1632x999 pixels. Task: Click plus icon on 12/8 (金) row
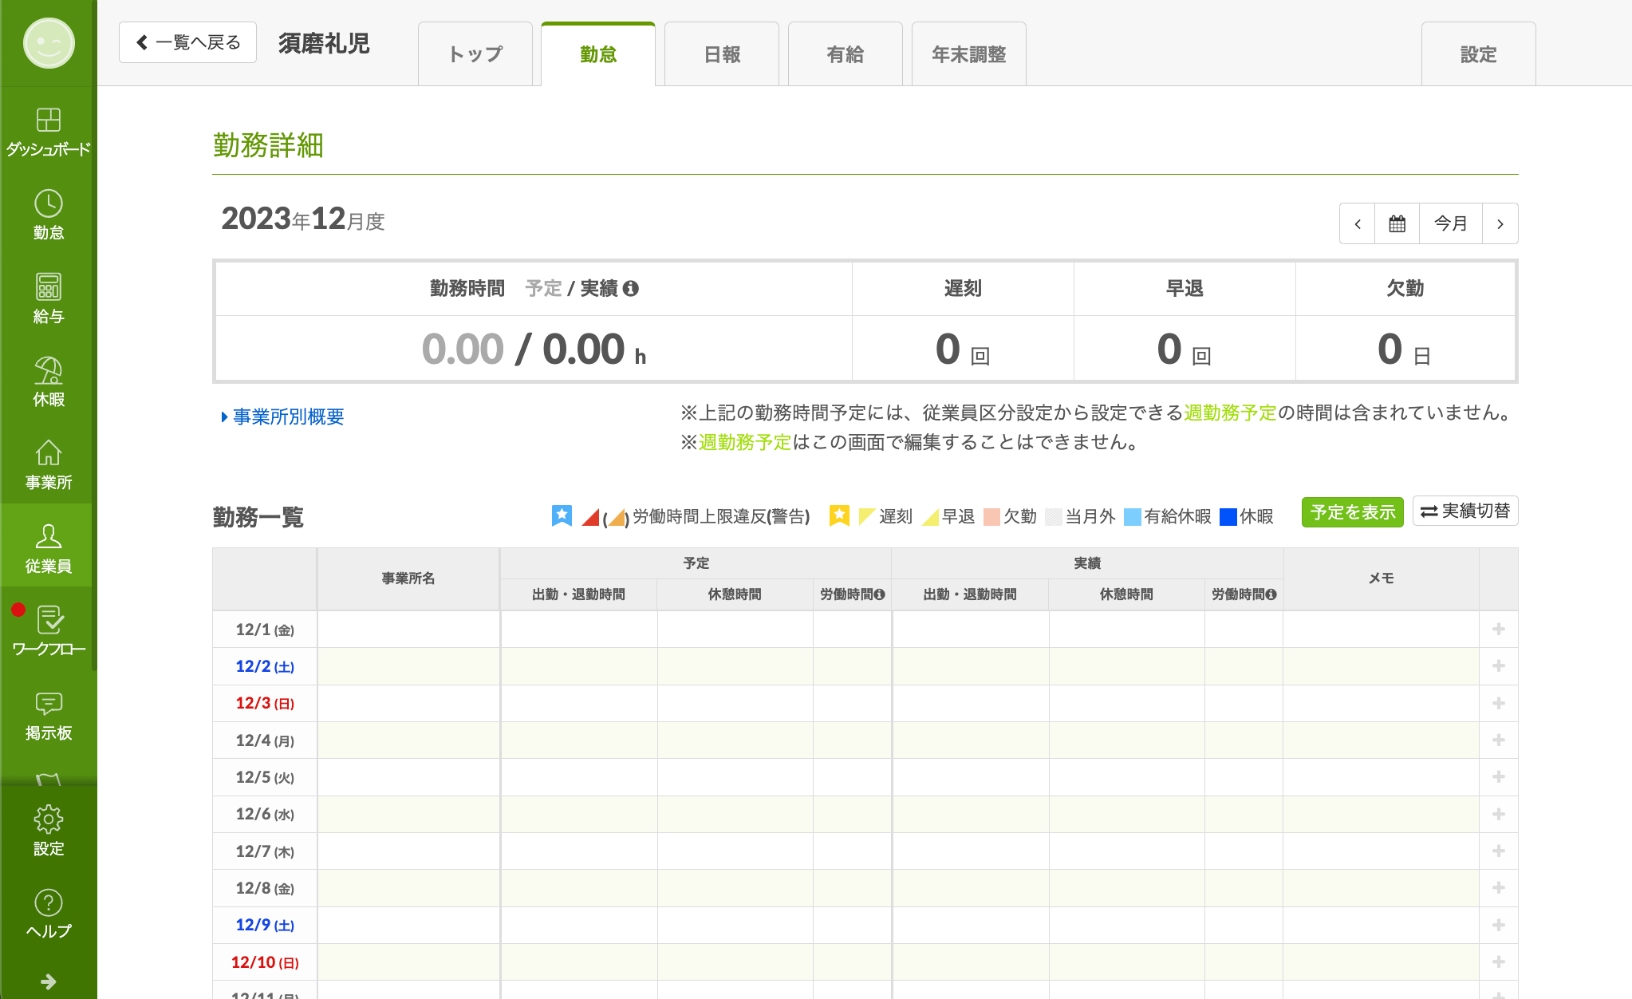pyautogui.click(x=1498, y=888)
